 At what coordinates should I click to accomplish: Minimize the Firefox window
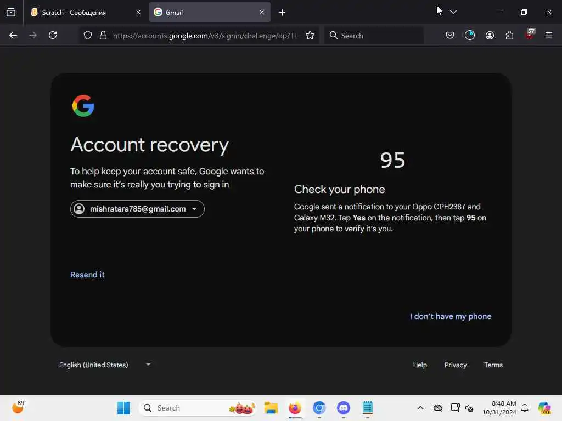pos(498,12)
